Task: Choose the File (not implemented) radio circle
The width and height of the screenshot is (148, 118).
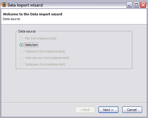Action: (21, 38)
